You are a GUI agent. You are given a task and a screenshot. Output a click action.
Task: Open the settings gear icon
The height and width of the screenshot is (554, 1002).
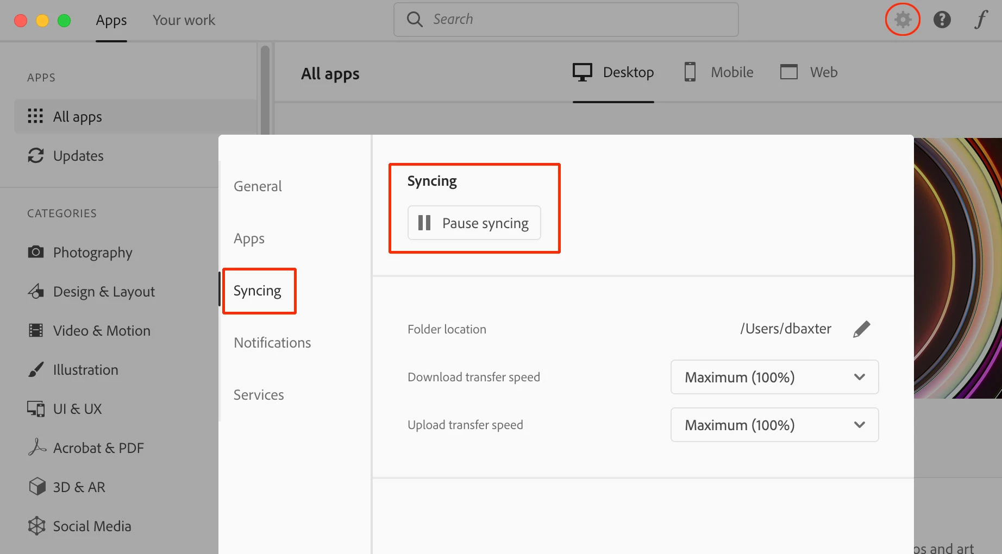tap(903, 20)
